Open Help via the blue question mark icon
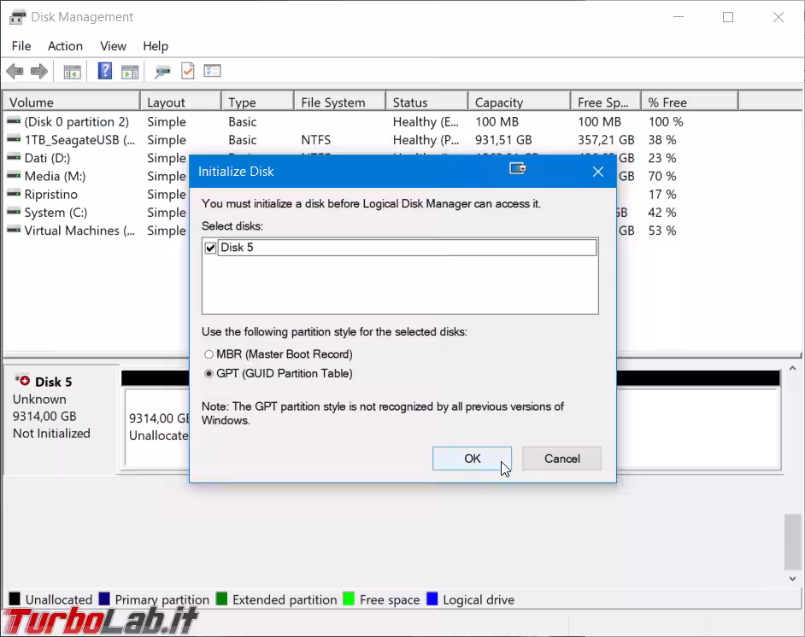805x637 pixels. [x=105, y=72]
